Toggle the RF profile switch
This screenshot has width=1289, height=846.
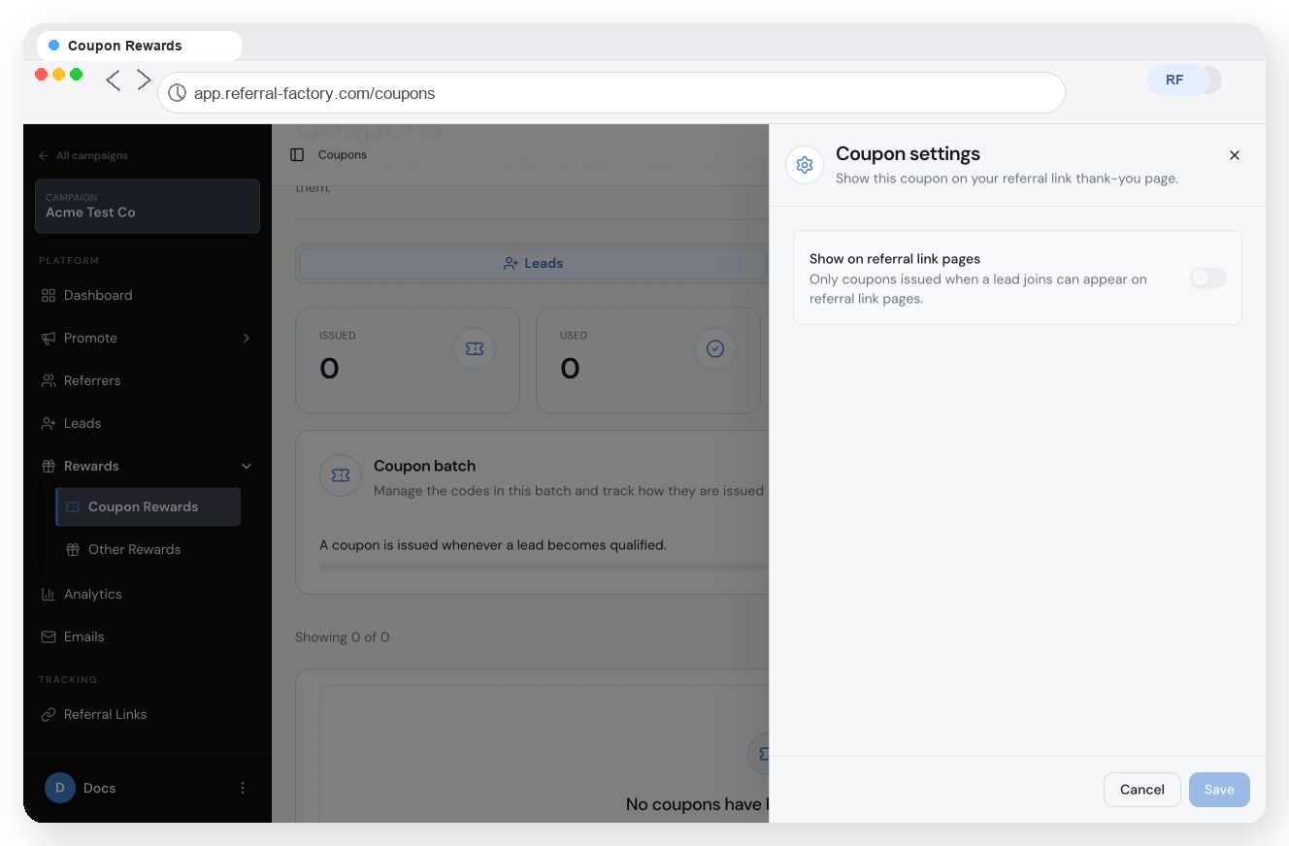(1184, 80)
